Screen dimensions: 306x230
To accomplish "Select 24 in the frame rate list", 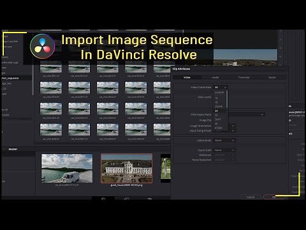I will point(219,111).
